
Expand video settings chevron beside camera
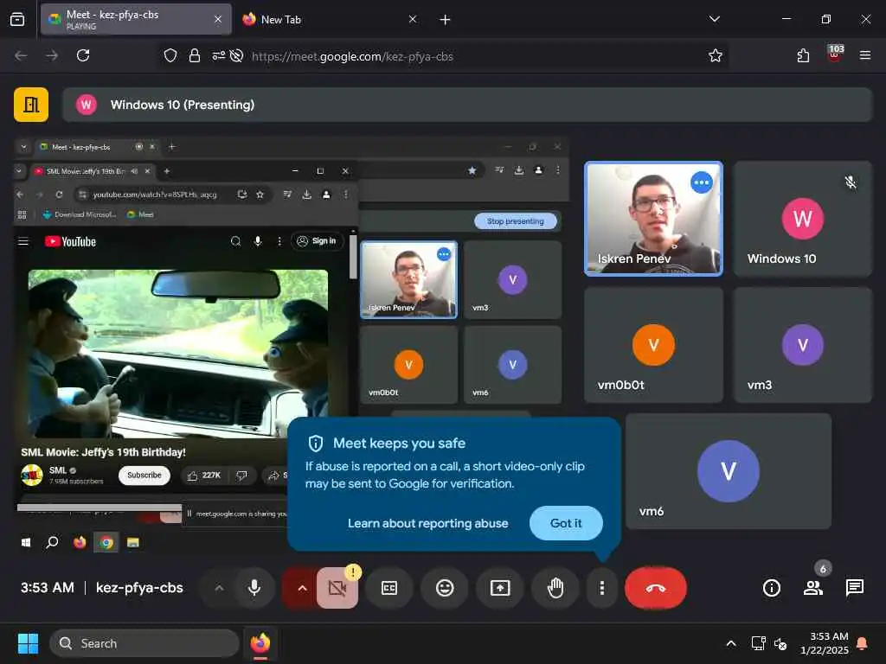302,588
